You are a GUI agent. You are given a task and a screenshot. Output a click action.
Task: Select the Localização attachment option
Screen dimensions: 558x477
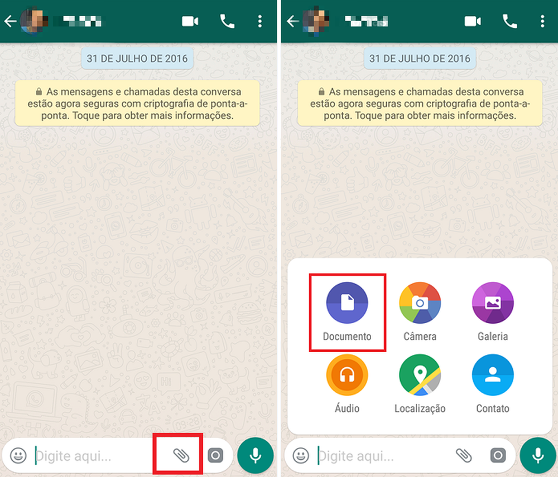click(x=420, y=384)
